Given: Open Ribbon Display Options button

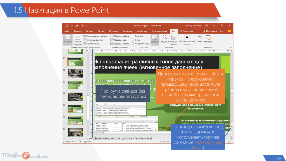Looking at the screenshot, I should 207,26.
